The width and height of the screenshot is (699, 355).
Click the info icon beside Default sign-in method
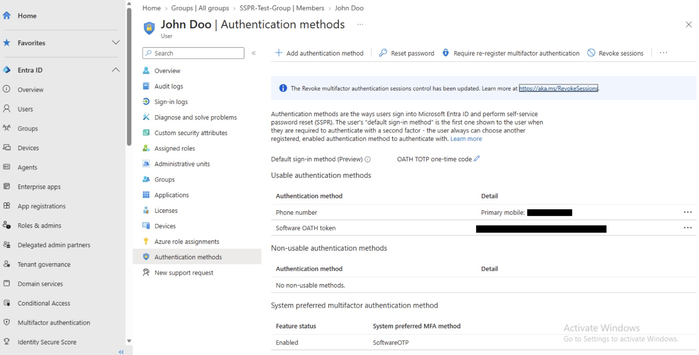(368, 159)
